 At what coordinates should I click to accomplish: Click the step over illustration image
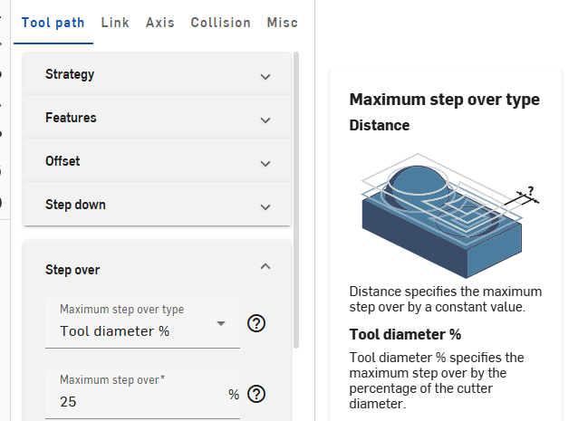450,215
